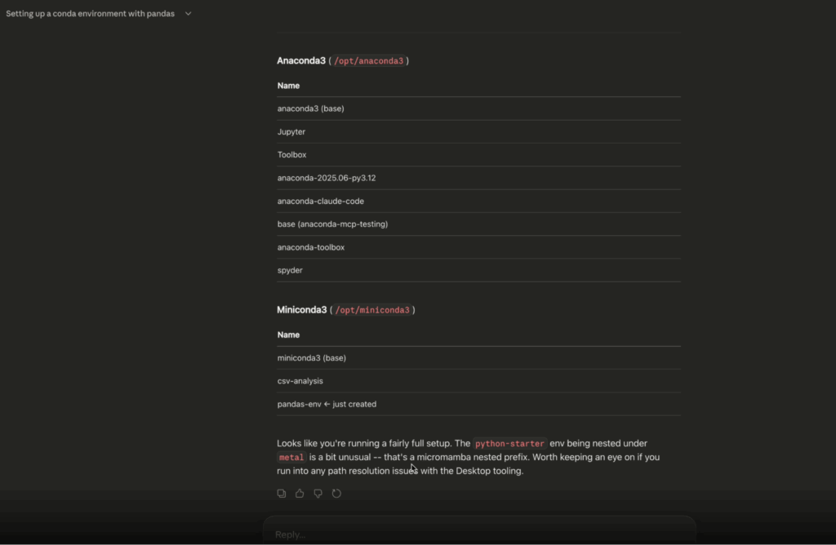Copy the assistant response
Image resolution: width=836 pixels, height=545 pixels.
click(282, 494)
